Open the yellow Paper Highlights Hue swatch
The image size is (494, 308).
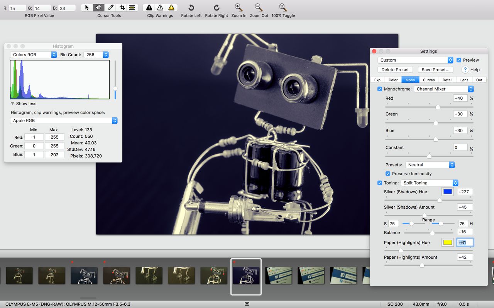(447, 243)
